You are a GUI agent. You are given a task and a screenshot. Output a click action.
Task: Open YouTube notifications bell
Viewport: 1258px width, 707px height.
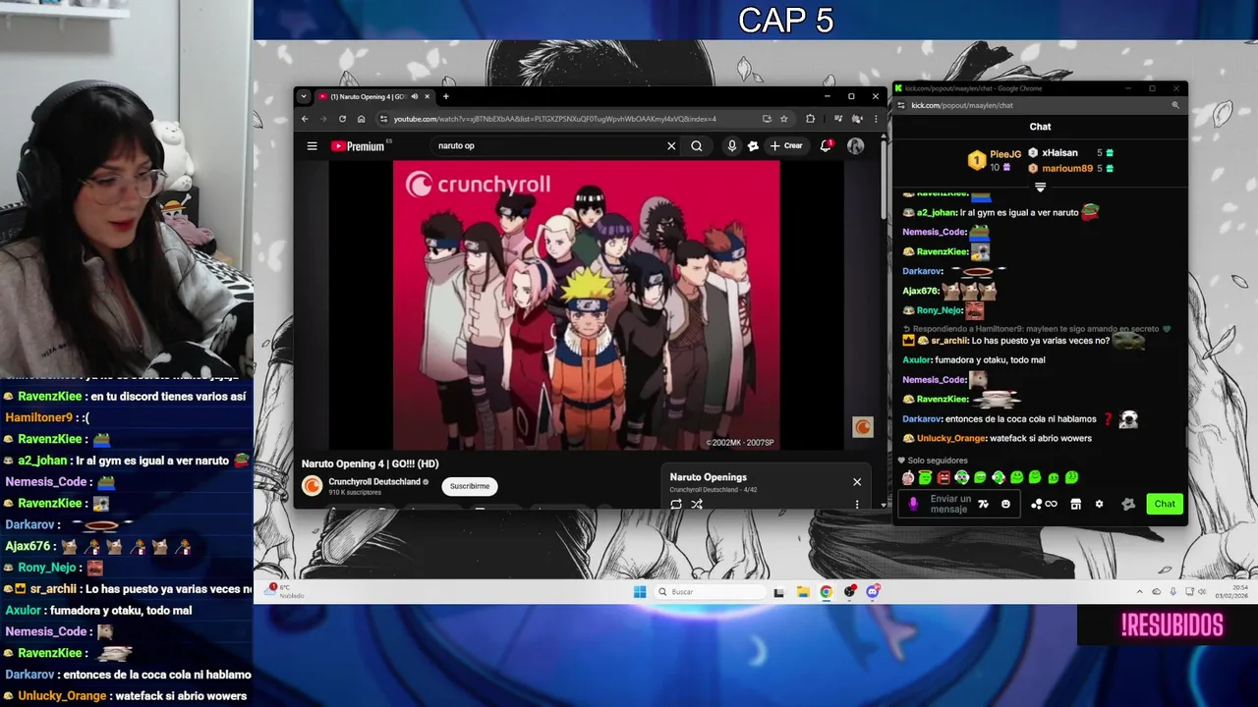click(x=826, y=146)
